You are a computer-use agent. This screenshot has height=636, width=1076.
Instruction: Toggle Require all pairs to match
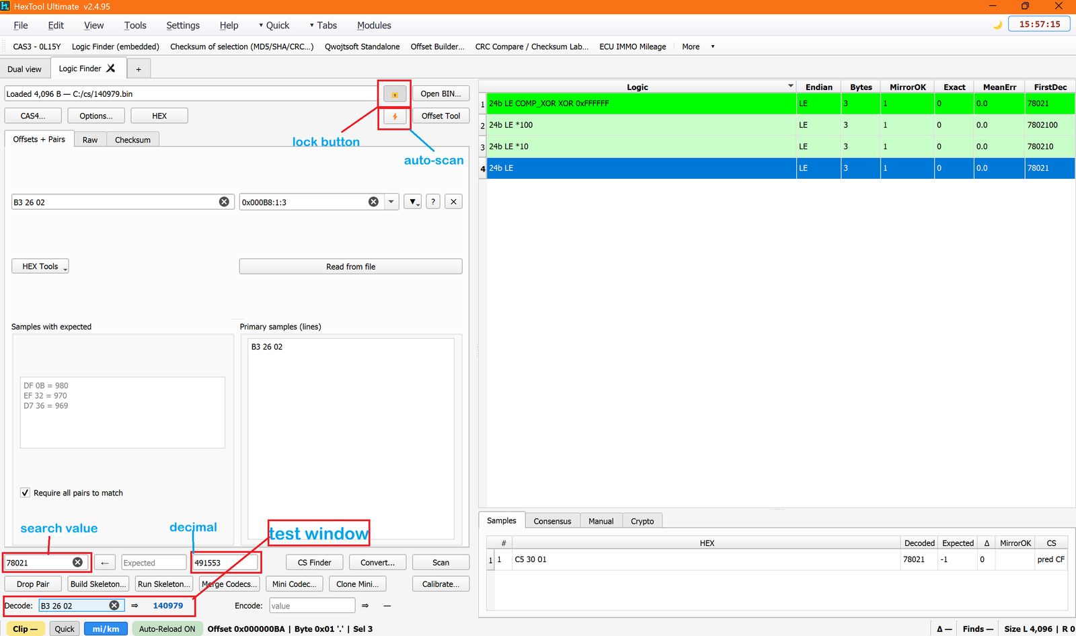point(25,493)
